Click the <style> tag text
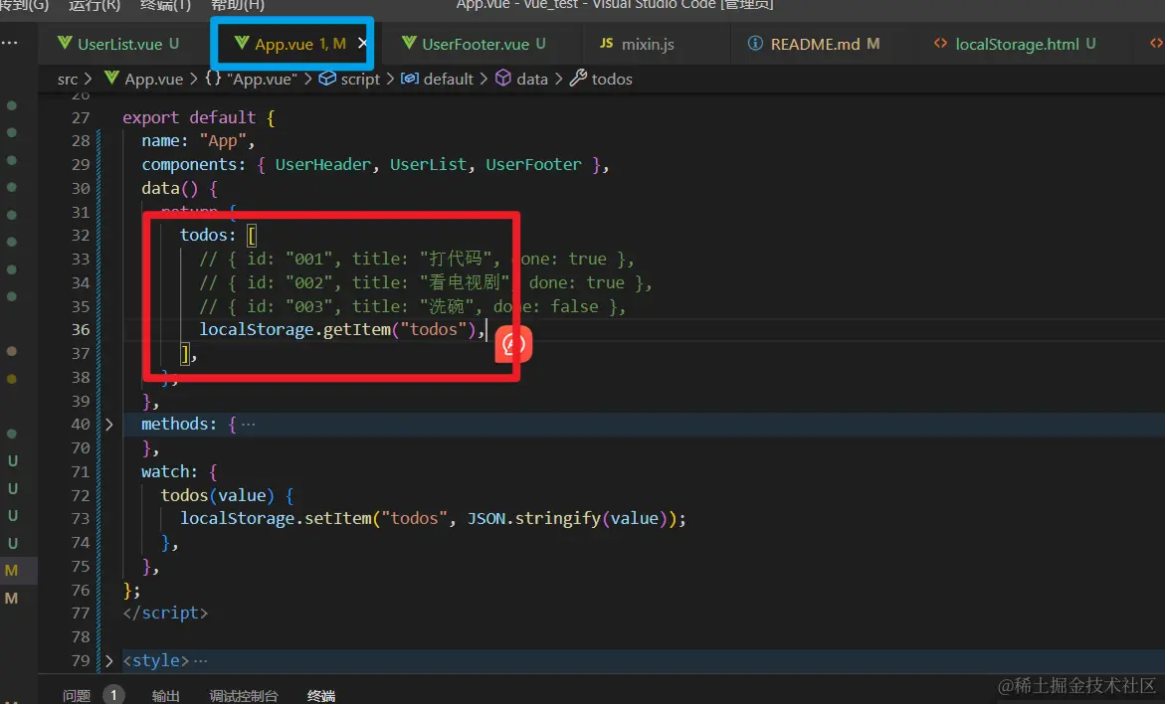 click(x=156, y=660)
